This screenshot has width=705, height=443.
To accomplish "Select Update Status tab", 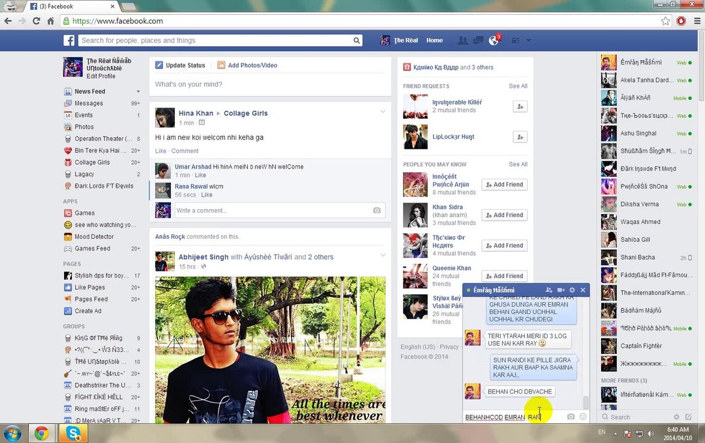I will 180,65.
